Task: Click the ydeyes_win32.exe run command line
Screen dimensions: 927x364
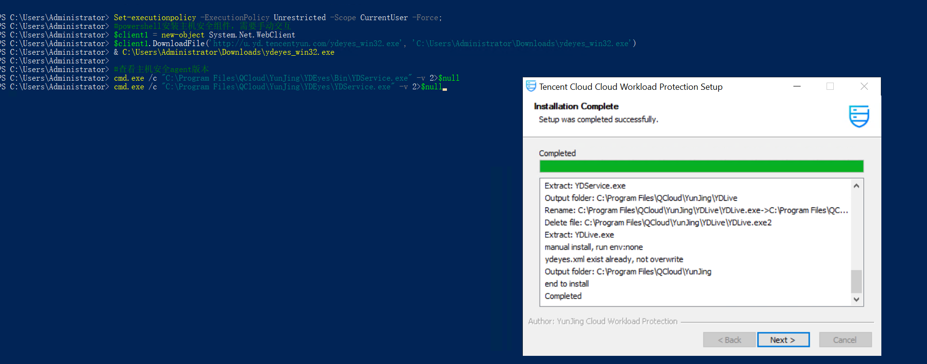Action: pos(224,52)
